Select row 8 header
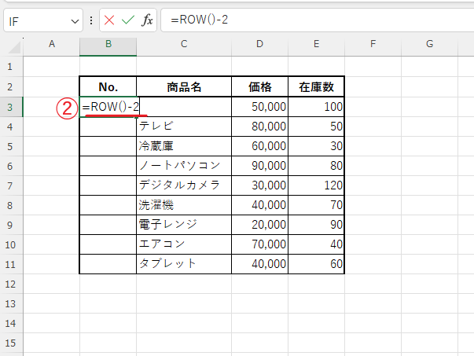Screen dimensions: 474x356 pos(12,205)
